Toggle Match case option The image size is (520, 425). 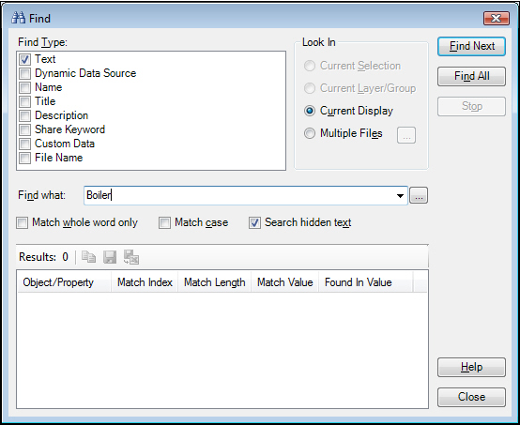[x=164, y=222]
